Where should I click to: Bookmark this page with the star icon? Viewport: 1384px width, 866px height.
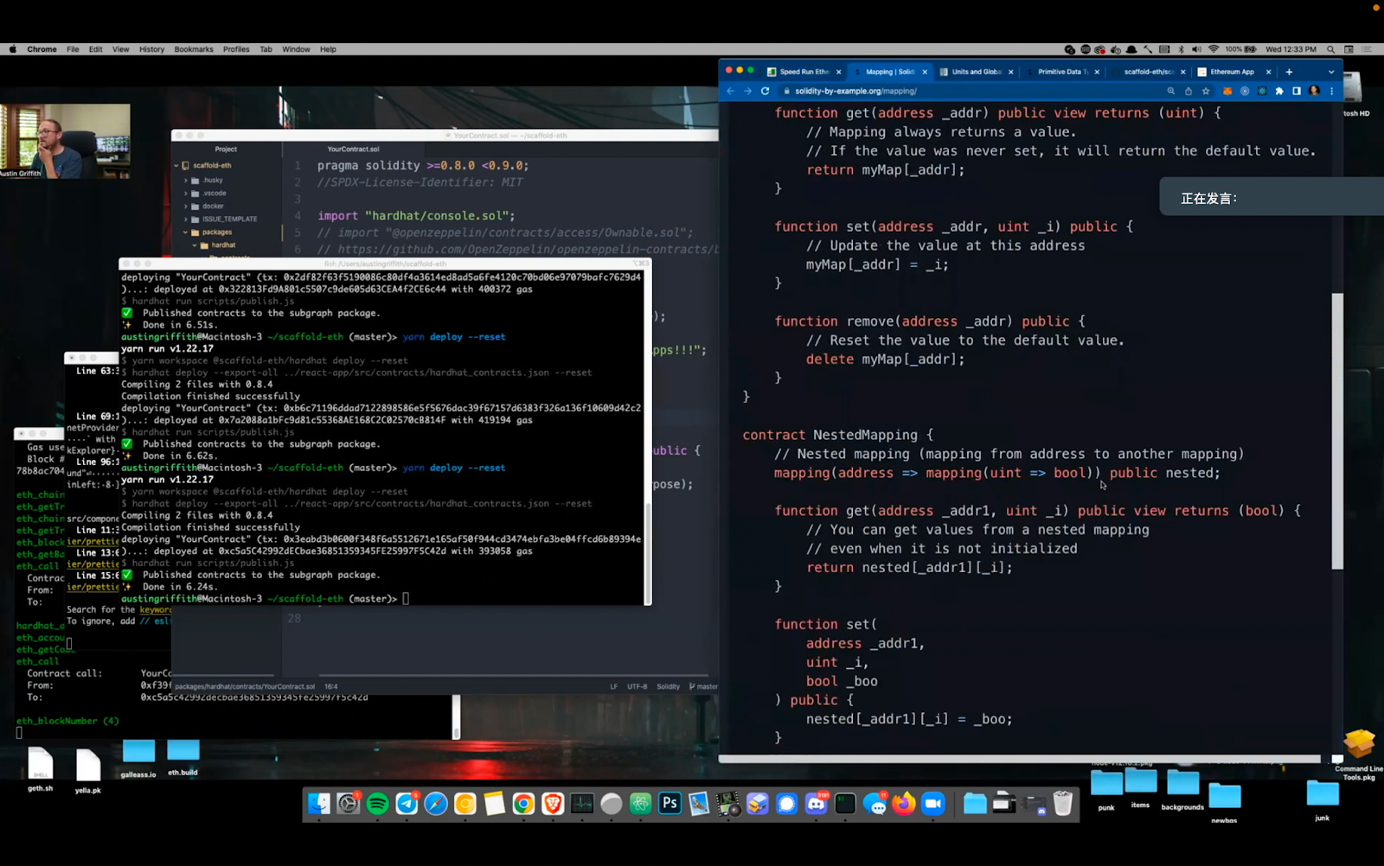[1206, 91]
